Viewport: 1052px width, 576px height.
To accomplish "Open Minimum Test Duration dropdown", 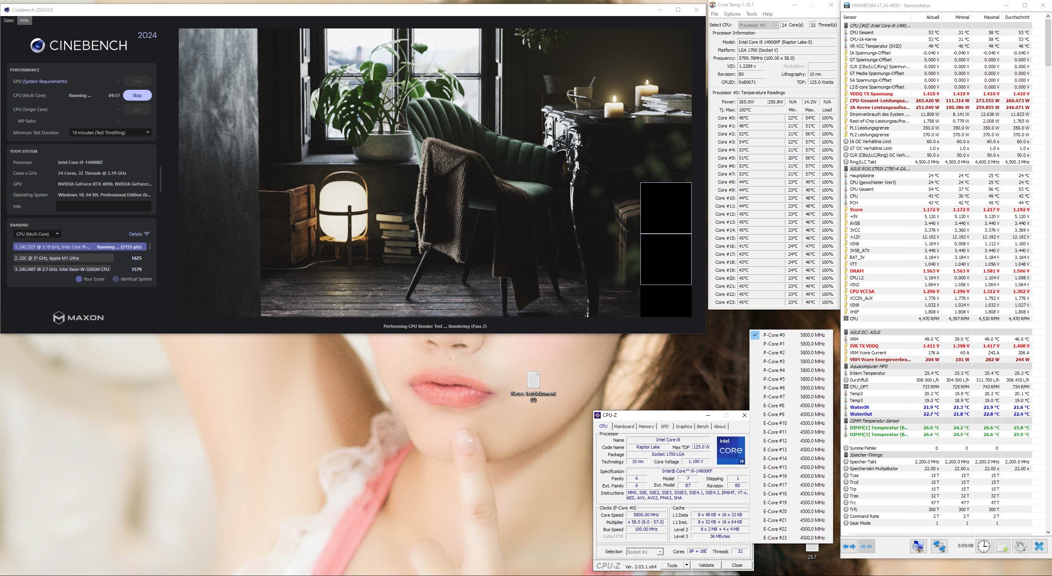I will [110, 133].
